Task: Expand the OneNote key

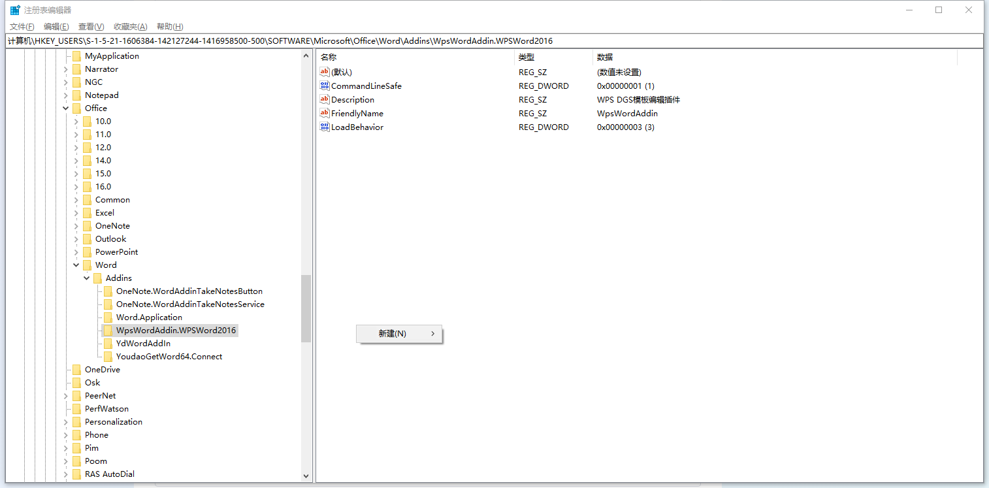Action: 76,226
